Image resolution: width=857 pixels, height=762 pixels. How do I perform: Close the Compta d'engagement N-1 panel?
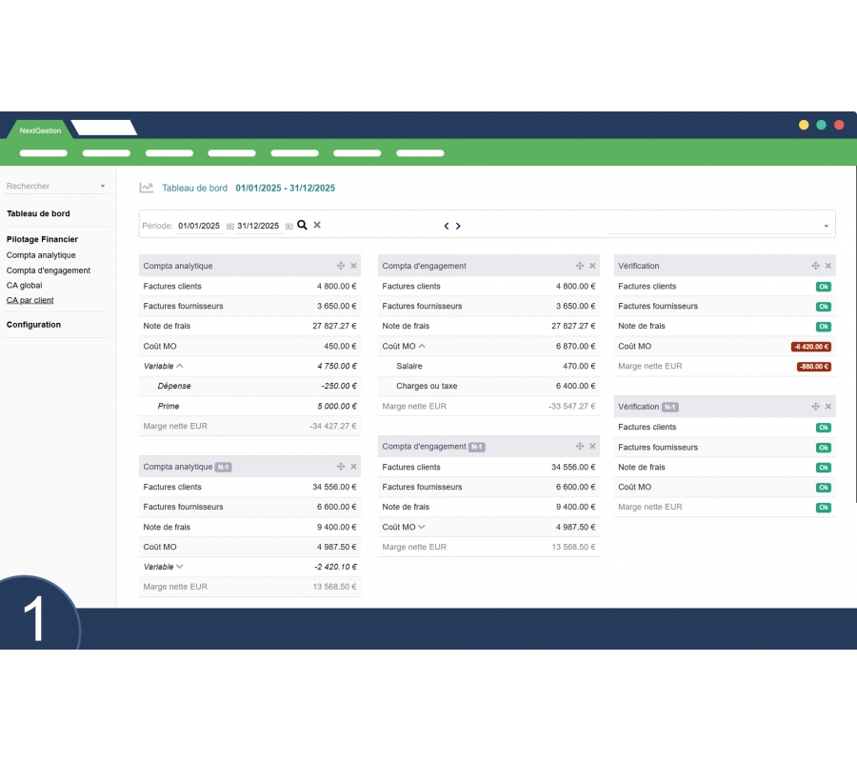click(592, 447)
